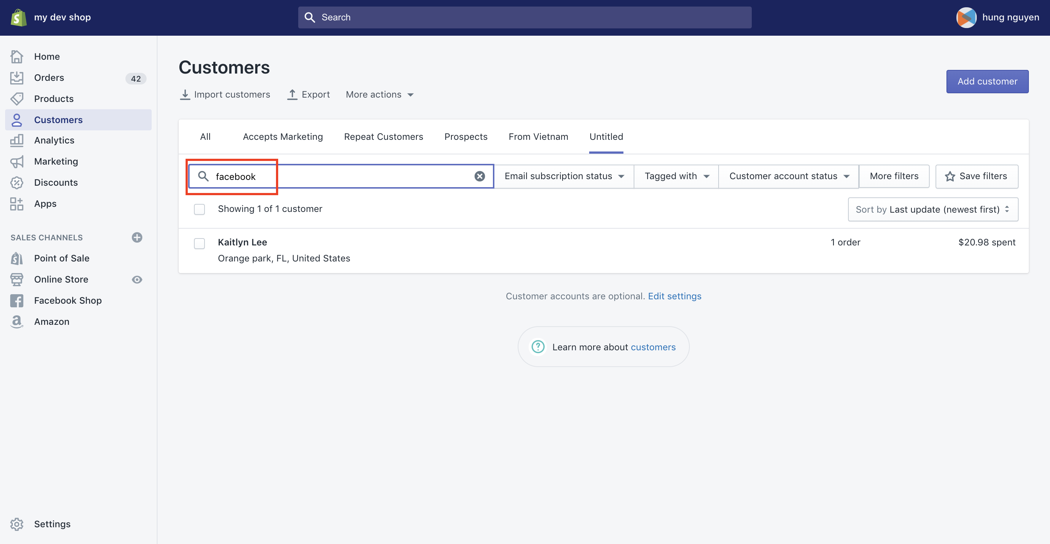Select the Accepts Marketing tab
The height and width of the screenshot is (544, 1050).
coord(283,136)
